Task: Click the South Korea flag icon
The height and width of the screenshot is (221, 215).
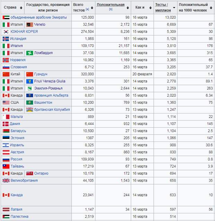Action: point(6,32)
